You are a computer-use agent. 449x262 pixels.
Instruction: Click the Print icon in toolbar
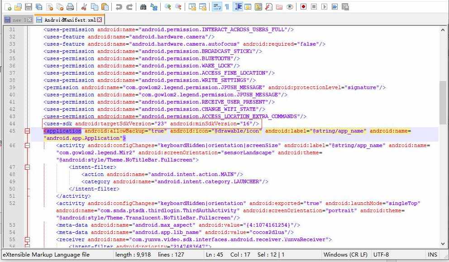pos(70,7)
